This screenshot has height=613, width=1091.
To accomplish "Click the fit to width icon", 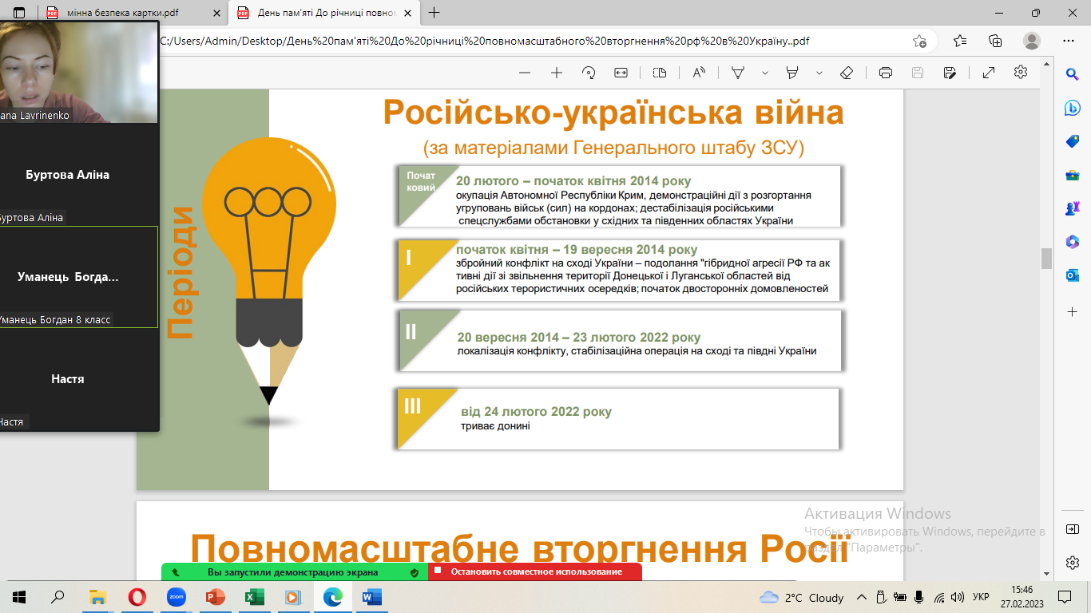I will (x=621, y=73).
